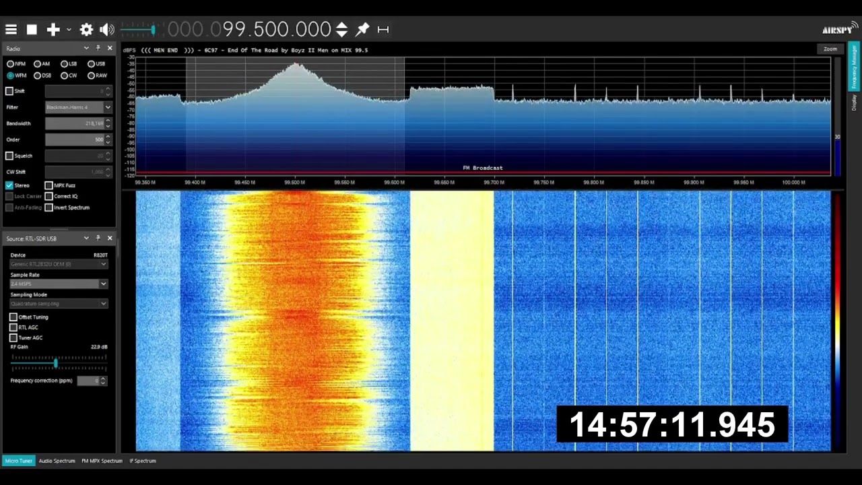Mute audio via the speaker icon

[x=106, y=30]
